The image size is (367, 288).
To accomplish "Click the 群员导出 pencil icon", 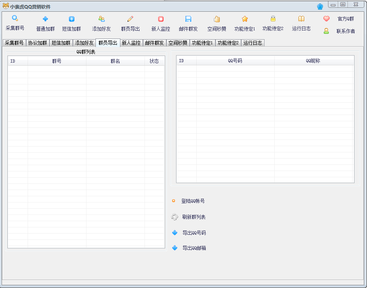I will coord(130,19).
